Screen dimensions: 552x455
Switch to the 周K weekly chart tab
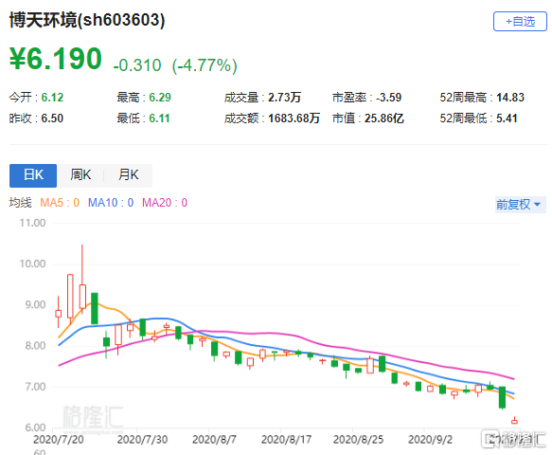point(80,175)
